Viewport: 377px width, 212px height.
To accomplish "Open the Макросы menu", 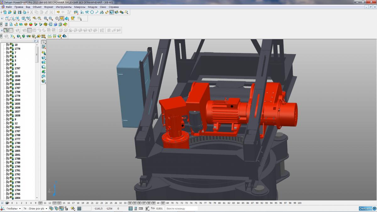I will click(80, 7).
